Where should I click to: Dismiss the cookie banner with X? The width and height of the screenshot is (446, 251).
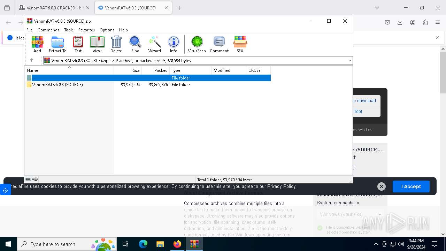(x=382, y=187)
